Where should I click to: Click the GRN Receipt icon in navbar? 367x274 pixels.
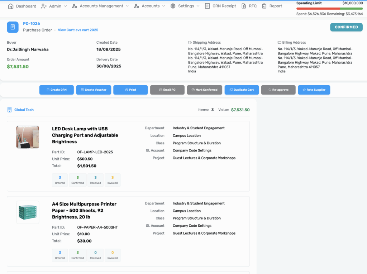click(208, 6)
